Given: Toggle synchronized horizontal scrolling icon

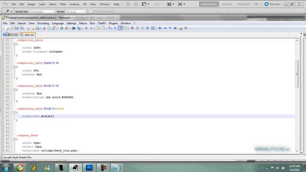Looking at the screenshot, I should click(x=103, y=28).
